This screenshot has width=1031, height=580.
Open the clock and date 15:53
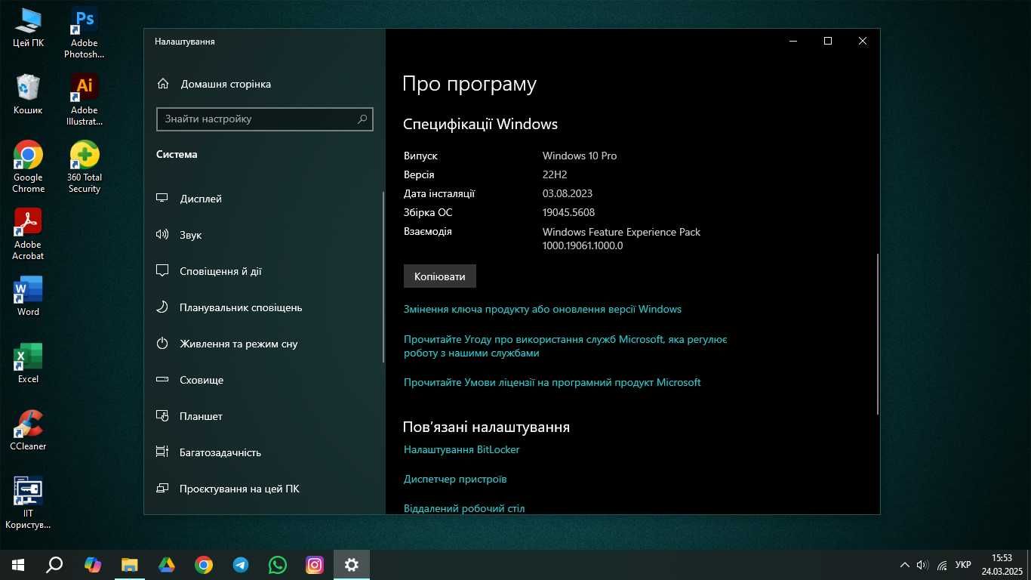point(1002,565)
